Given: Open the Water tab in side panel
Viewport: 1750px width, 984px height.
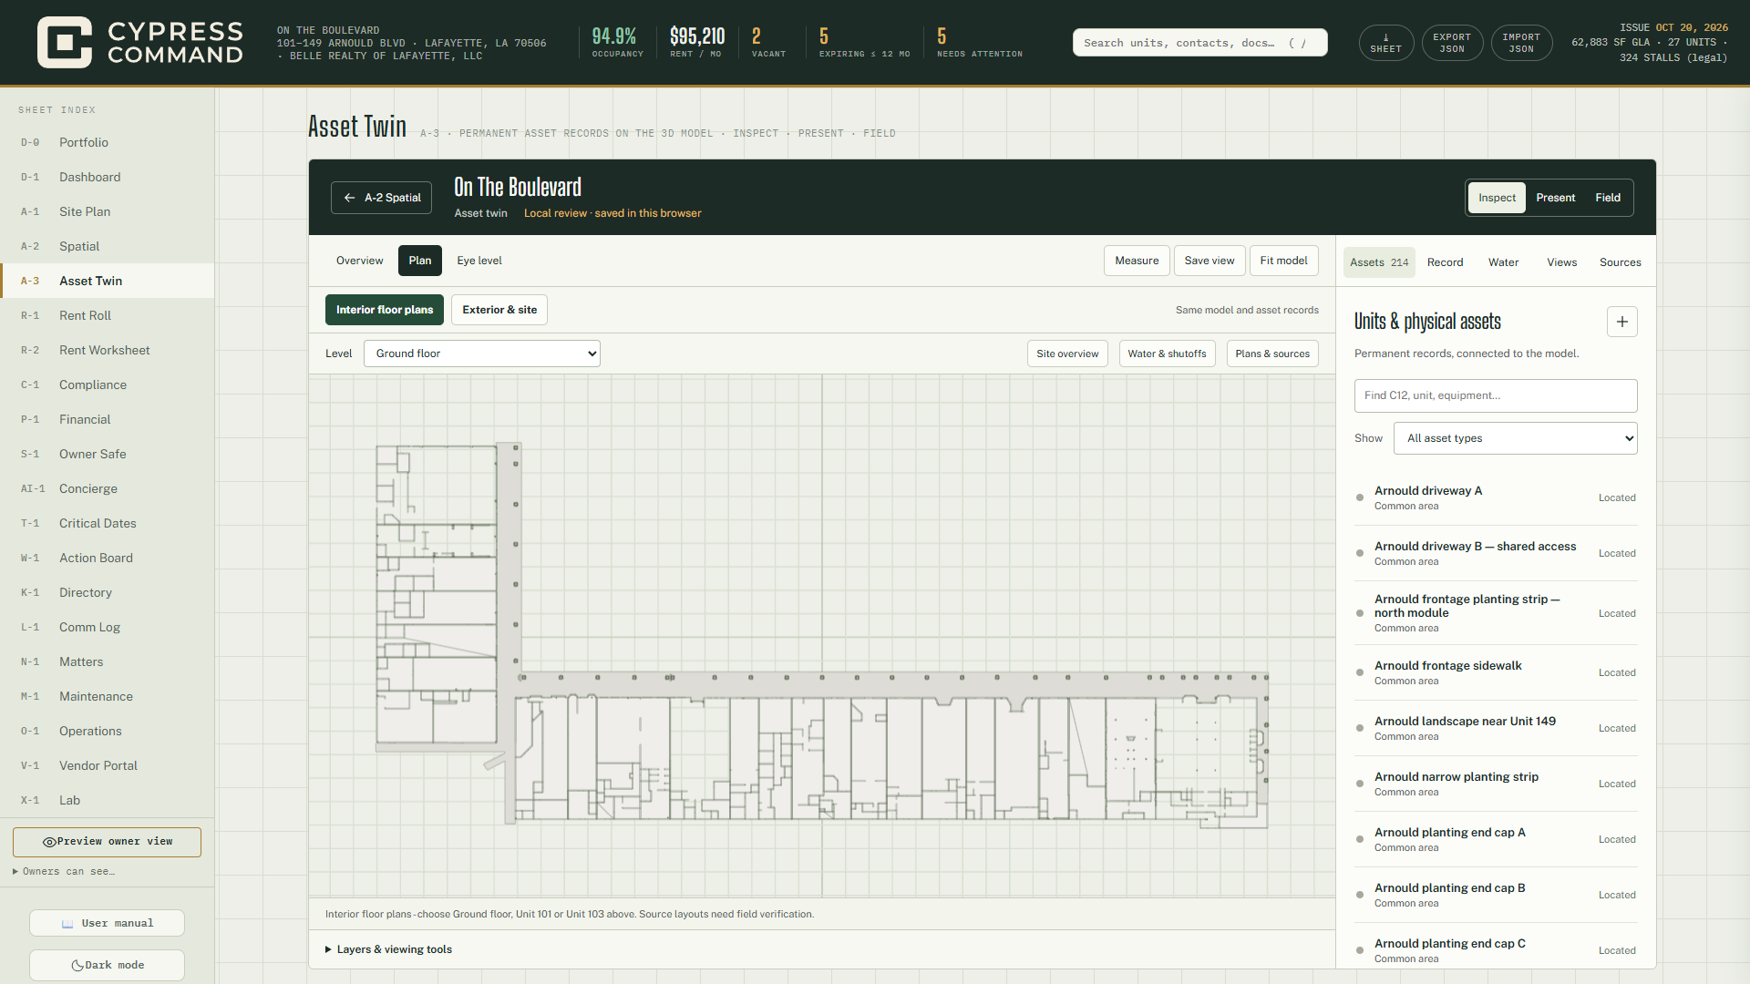Looking at the screenshot, I should pyautogui.click(x=1503, y=262).
